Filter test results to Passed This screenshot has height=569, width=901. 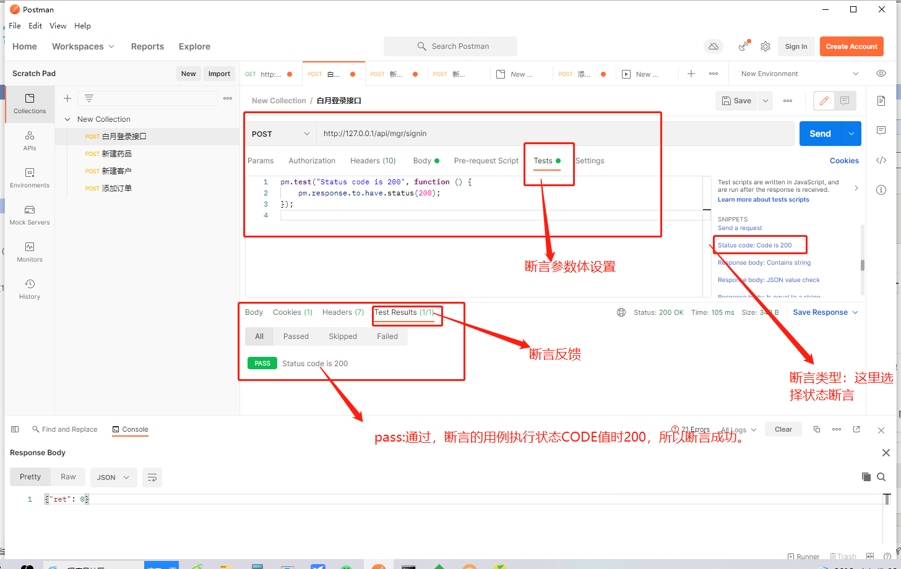click(296, 336)
